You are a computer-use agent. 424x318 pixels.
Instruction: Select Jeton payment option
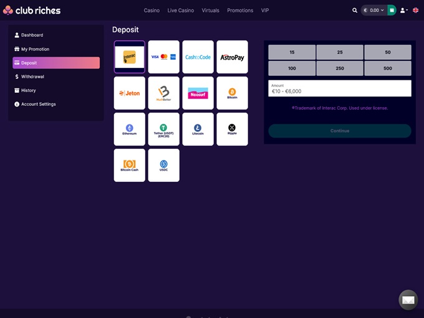tap(130, 93)
